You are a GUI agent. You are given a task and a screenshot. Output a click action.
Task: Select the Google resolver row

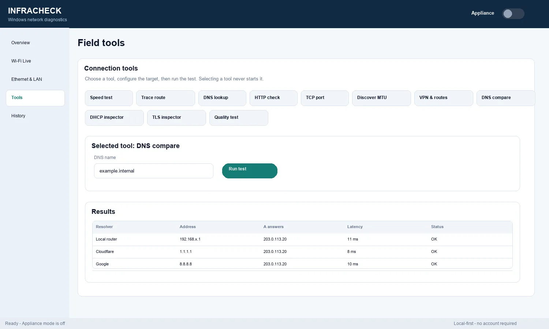click(302, 264)
